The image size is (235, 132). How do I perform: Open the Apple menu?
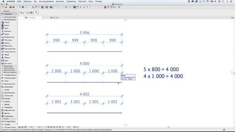[x=3, y=1]
